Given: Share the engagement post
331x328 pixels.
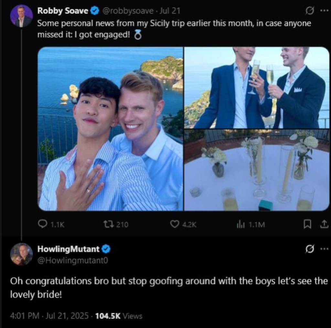Looking at the screenshot, I should pos(324,224).
